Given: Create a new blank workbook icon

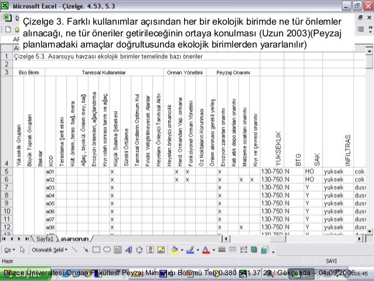Looking at the screenshot, I should tap(8, 29).
